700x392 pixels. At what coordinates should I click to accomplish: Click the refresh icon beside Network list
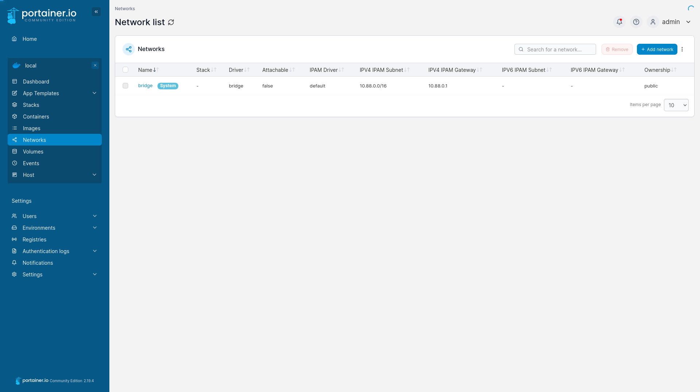coord(171,22)
